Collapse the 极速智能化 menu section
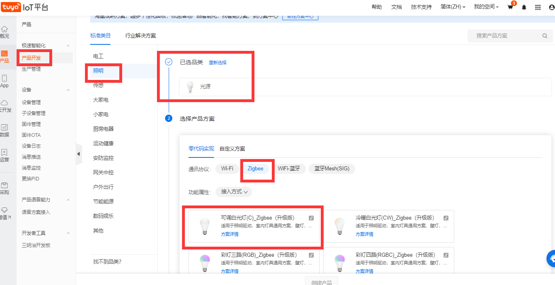Image resolution: width=555 pixels, height=285 pixels. 68,46
